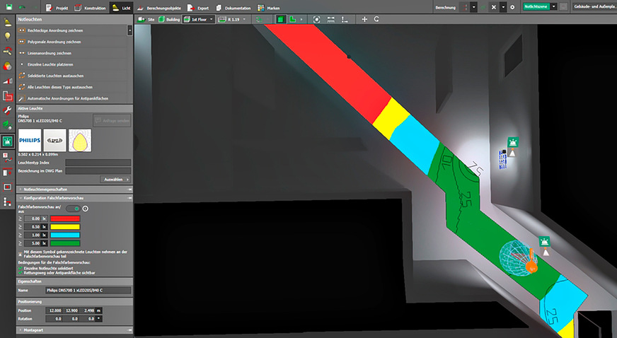This screenshot has width=617, height=338.
Task: Open the Dokumentation tab
Action: coord(235,6)
